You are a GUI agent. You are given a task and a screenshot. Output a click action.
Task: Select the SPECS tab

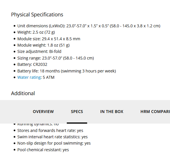coord(77,112)
